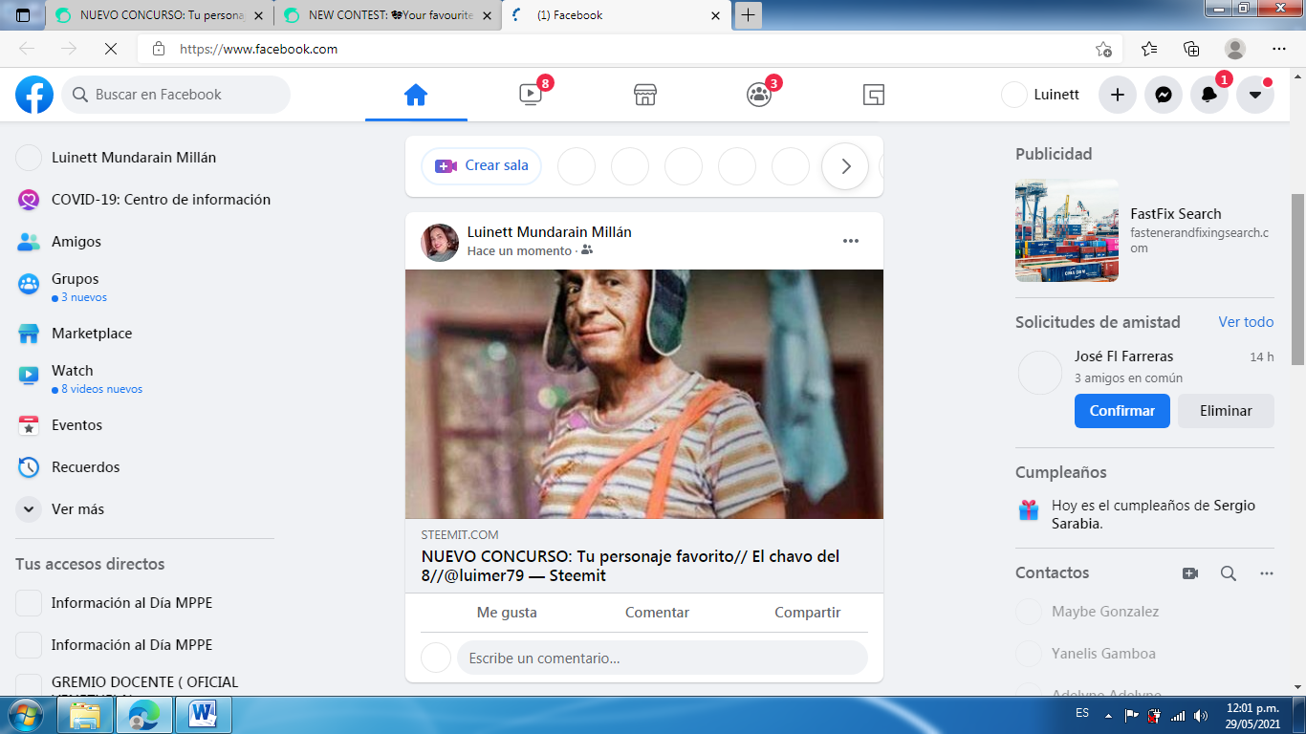Open browser Collections icon
This screenshot has height=734, width=1306.
point(1191,49)
